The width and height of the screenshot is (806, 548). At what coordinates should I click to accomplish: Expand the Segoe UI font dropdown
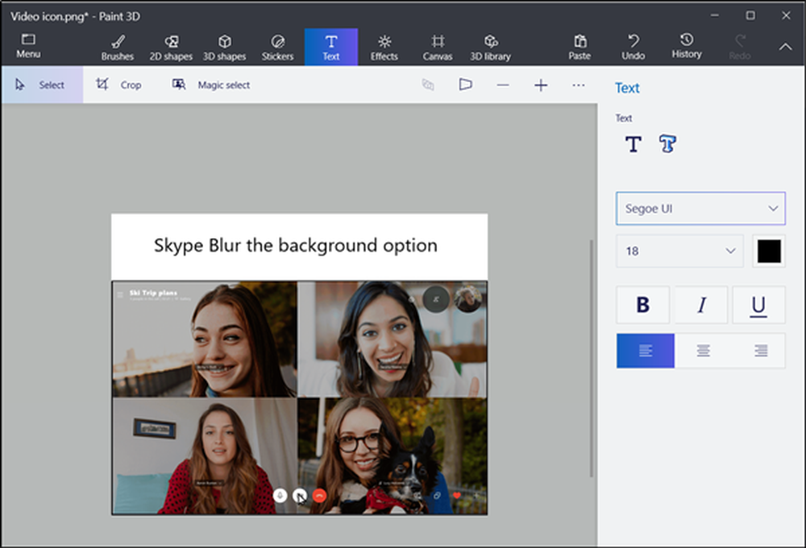[x=700, y=208]
